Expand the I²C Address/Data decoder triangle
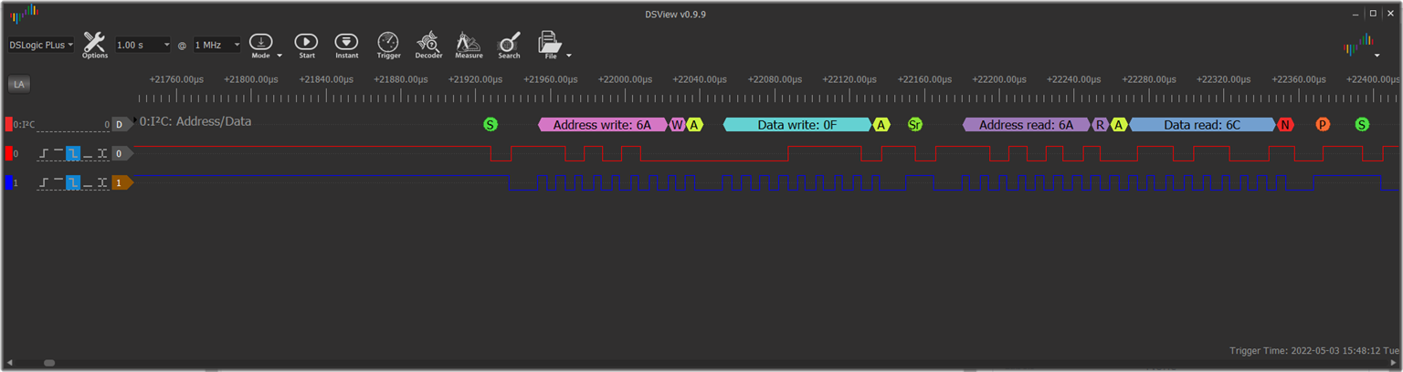The height and width of the screenshot is (372, 1403). pos(136,120)
